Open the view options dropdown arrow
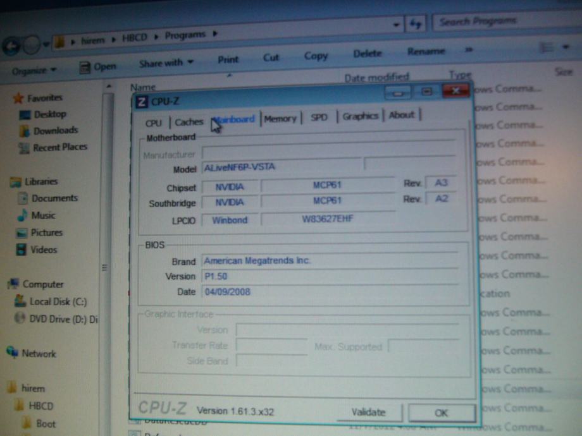 pyautogui.click(x=566, y=47)
